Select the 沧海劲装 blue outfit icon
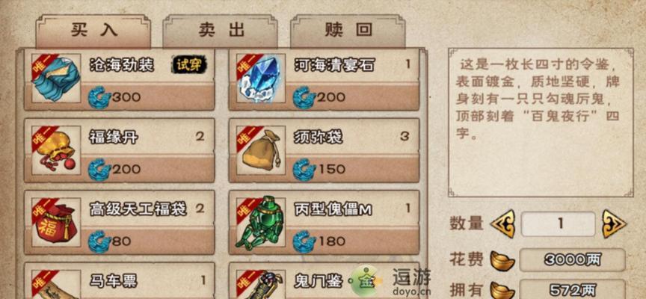Image resolution: width=646 pixels, height=299 pixels. pyautogui.click(x=55, y=78)
